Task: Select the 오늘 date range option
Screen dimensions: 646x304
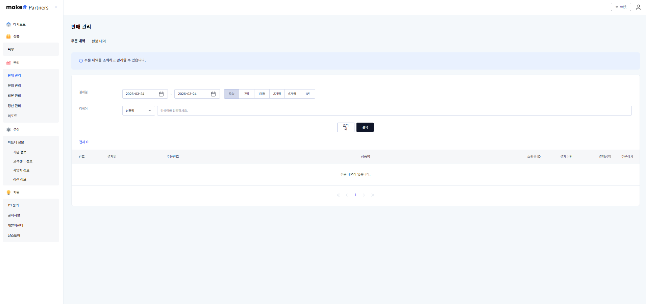Action: pos(231,94)
